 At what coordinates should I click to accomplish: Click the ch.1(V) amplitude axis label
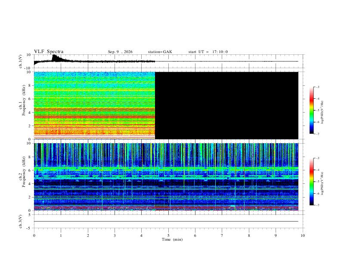21,61
